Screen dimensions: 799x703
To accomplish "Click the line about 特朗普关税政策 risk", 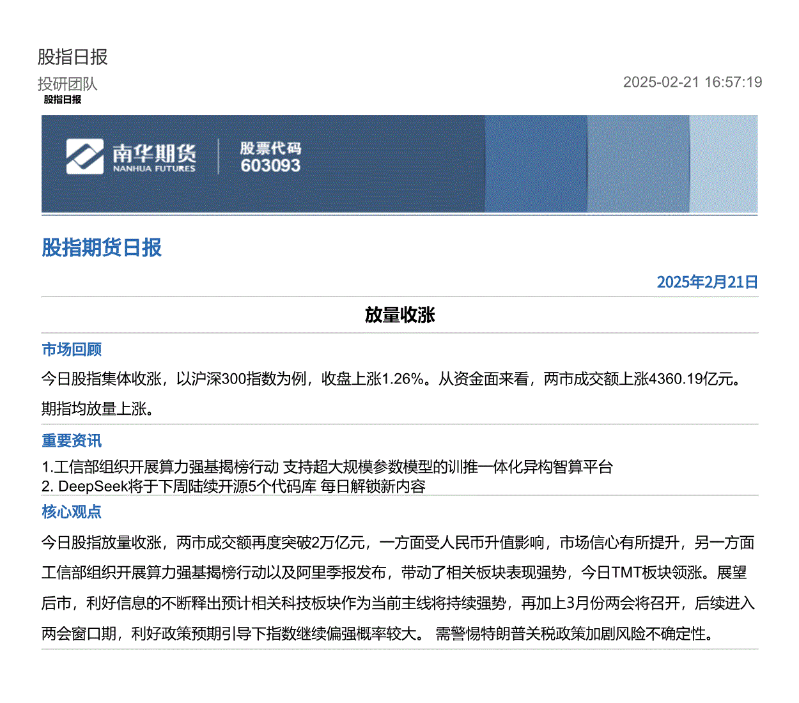I will tap(378, 634).
